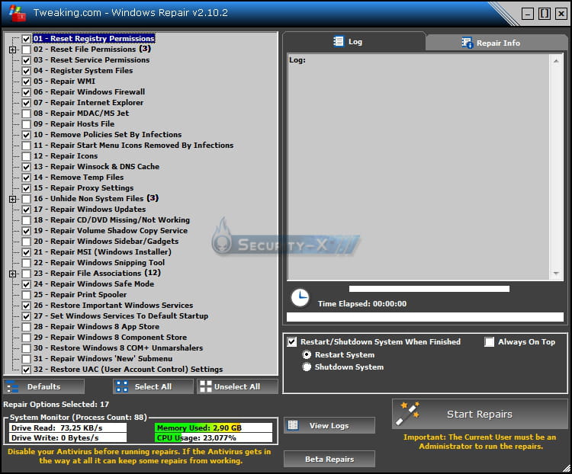
Task: Switch to the Log tab
Action: point(354,41)
